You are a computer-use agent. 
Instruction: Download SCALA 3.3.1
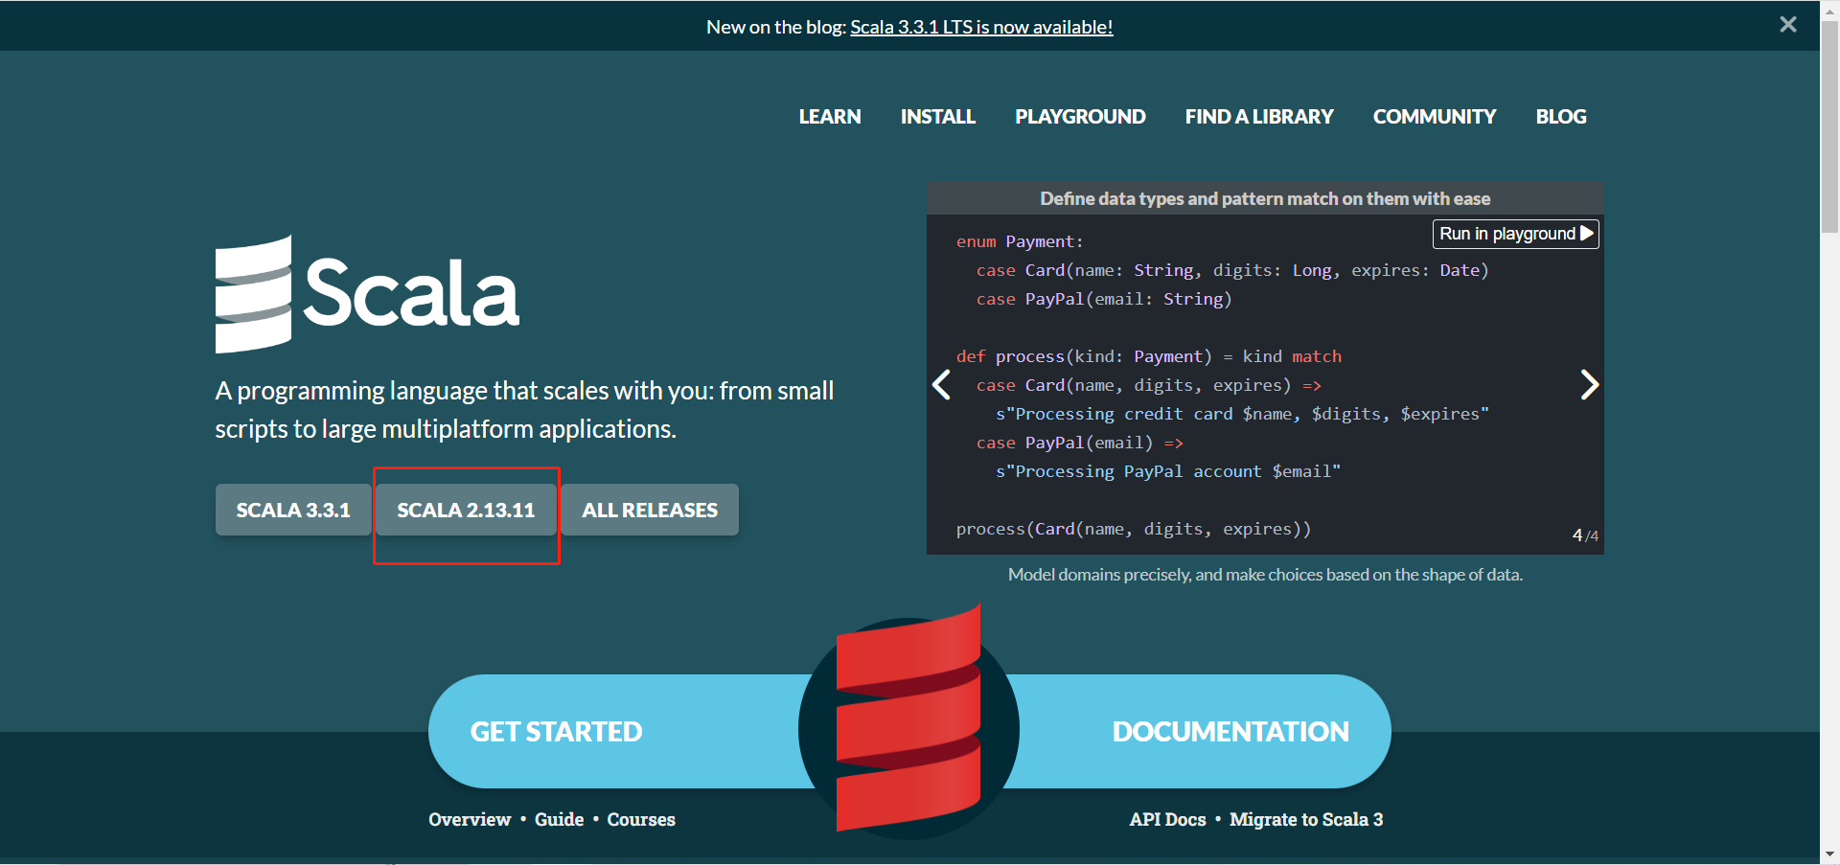click(293, 510)
